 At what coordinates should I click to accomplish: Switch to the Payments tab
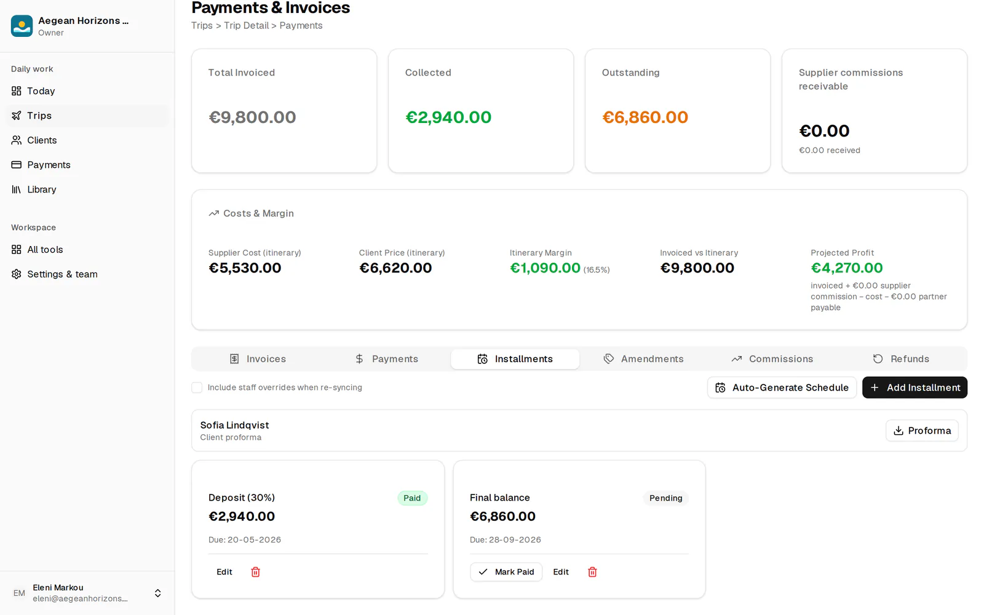coord(387,359)
